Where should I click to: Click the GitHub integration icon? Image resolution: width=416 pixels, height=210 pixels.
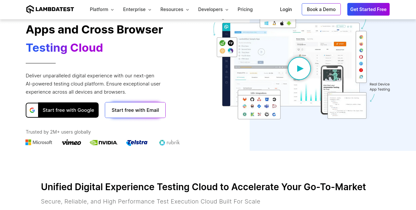tap(252, 99)
